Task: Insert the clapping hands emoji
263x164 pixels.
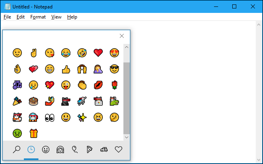Action: [x=82, y=85]
